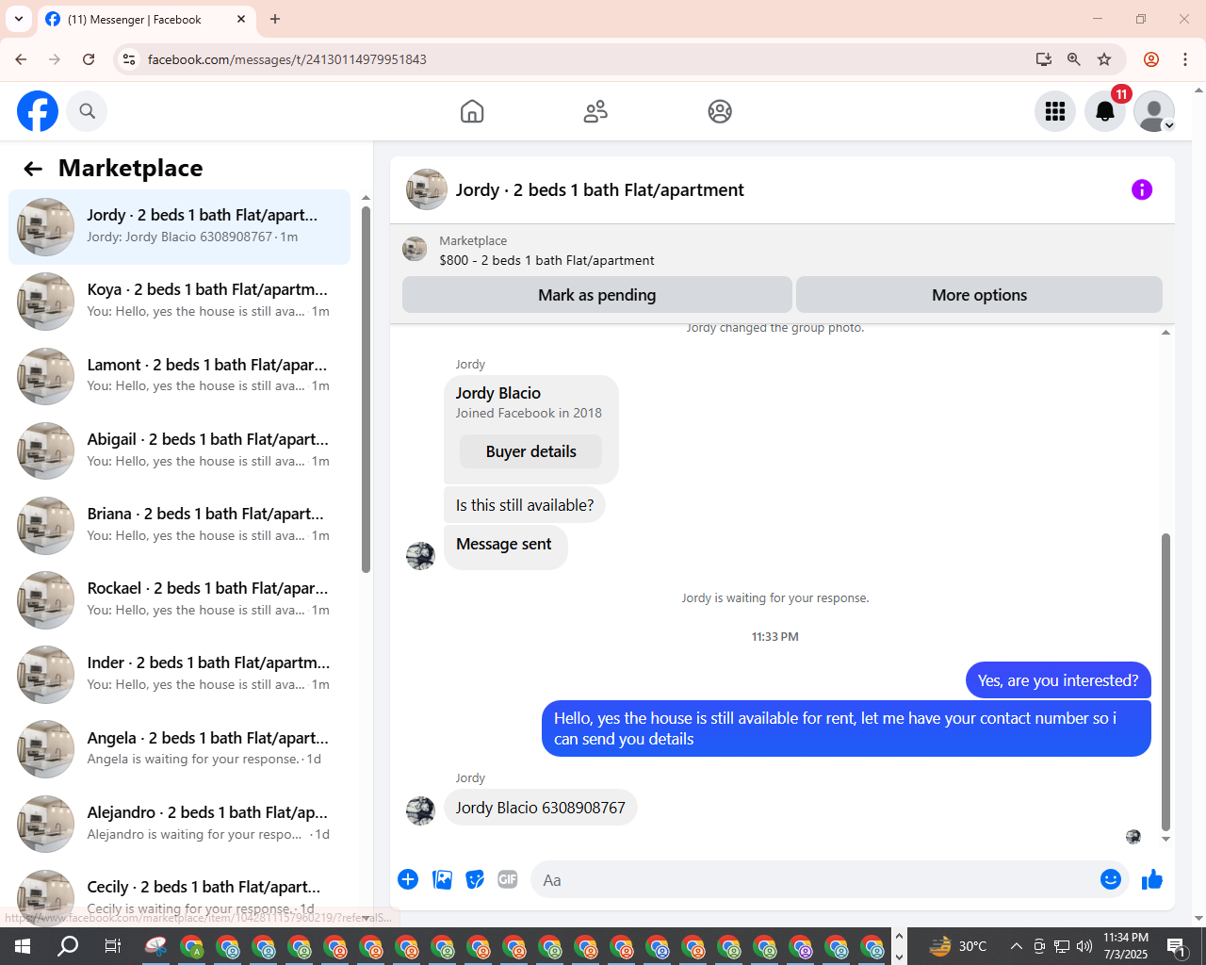Open the Windows Start menu
Screen dimensions: 1206x965
[23, 946]
